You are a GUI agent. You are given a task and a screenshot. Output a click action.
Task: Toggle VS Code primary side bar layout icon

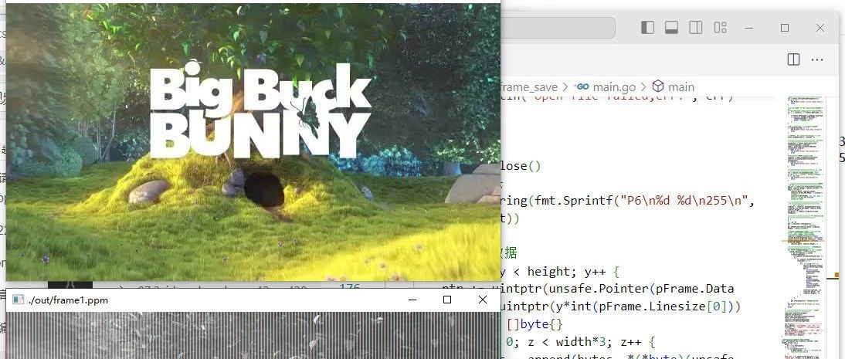[x=647, y=28]
